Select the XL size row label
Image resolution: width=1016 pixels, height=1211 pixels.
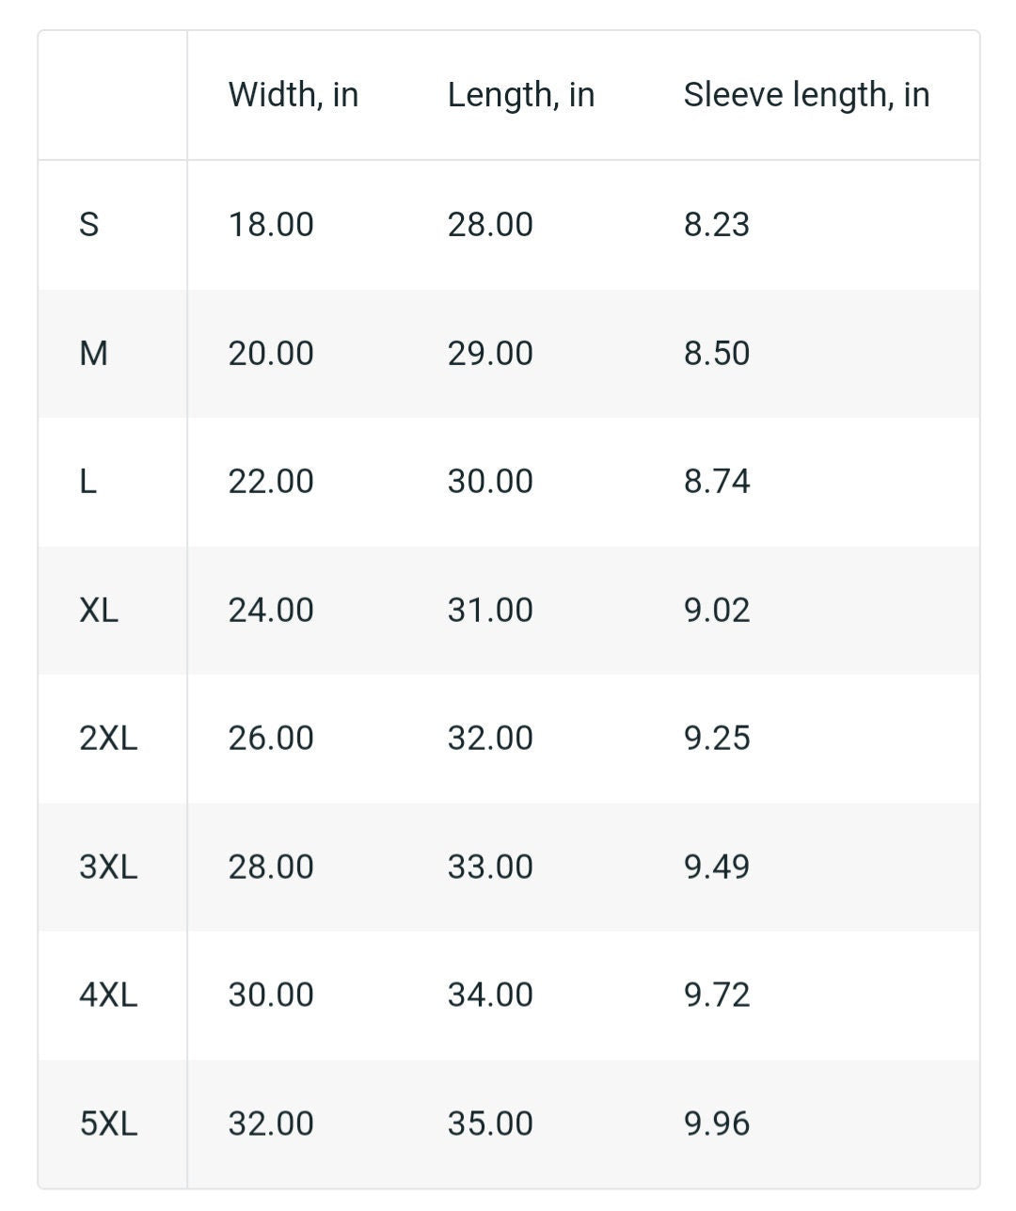[x=99, y=610]
